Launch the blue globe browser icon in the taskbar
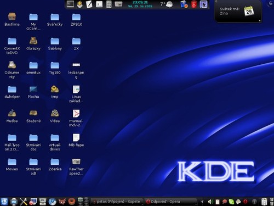Screen dimensions: 274x206 click(x=52, y=202)
